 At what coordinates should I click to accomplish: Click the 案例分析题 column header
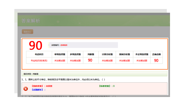(x=124, y=54)
